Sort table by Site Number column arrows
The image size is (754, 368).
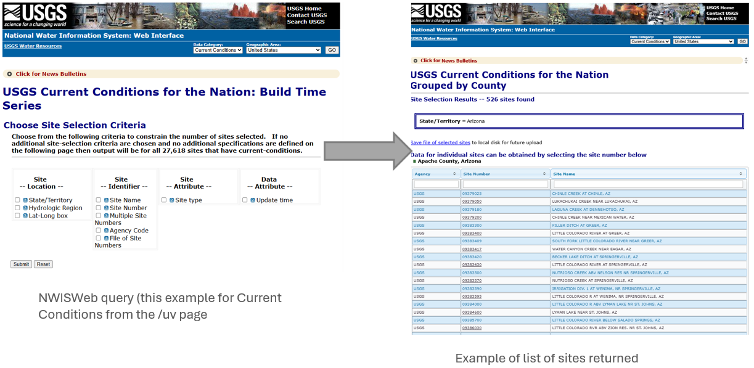point(544,174)
